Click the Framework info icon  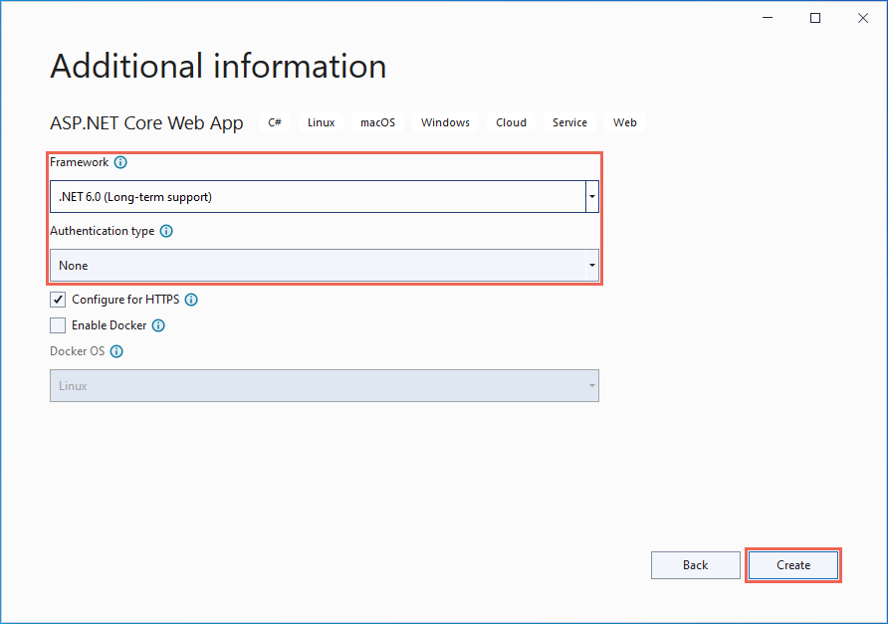point(120,162)
